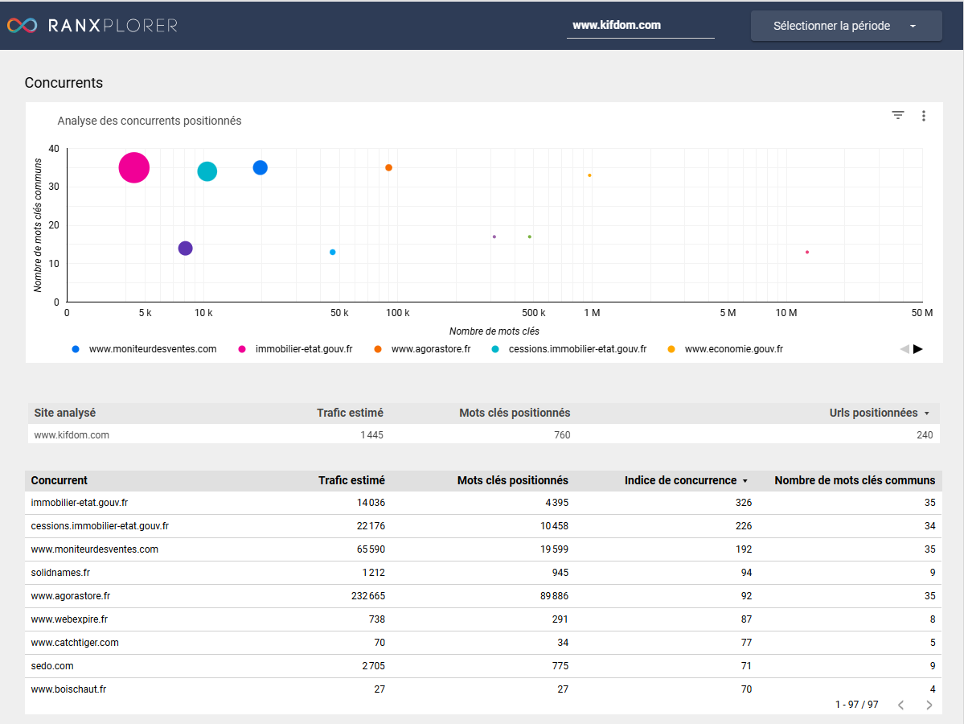Click Trafic estimé header in site analysé table
The image size is (964, 724).
(350, 413)
